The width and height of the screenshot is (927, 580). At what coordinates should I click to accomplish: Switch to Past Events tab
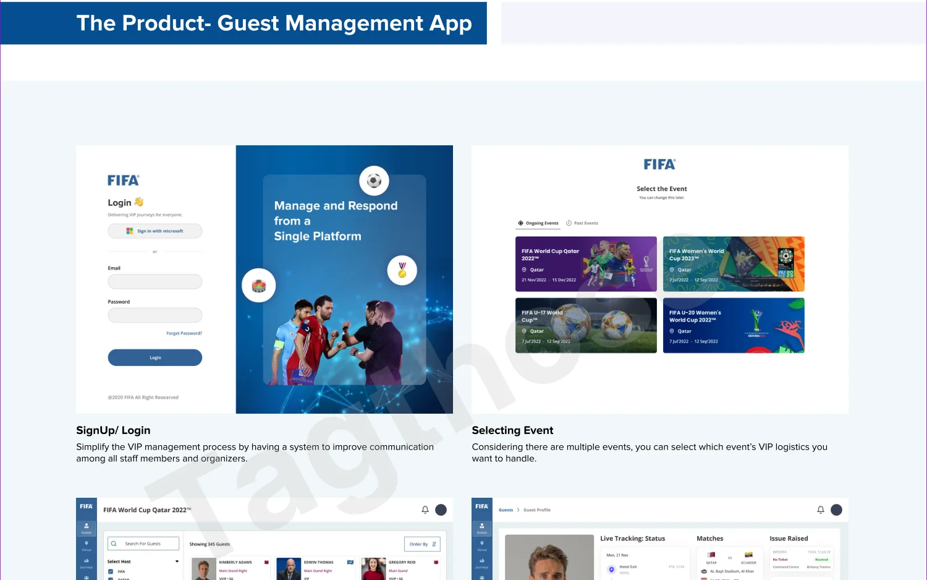pos(582,223)
